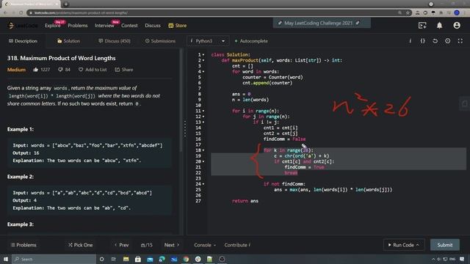Image resolution: width=470 pixels, height=264 pixels.
Task: Open File Explorer from the taskbar
Action: coord(126,259)
